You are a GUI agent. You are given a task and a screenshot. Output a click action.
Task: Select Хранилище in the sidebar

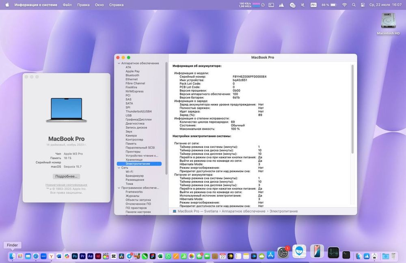pos(134,160)
